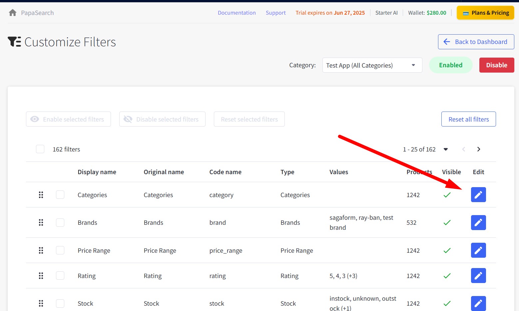Click the PapaSearch brand name
The height and width of the screenshot is (311, 519).
click(37, 13)
